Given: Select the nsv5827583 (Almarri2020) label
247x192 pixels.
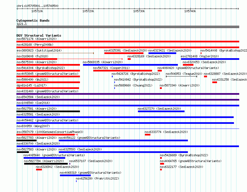Looking at the screenshot, I should (x=37, y=149).
